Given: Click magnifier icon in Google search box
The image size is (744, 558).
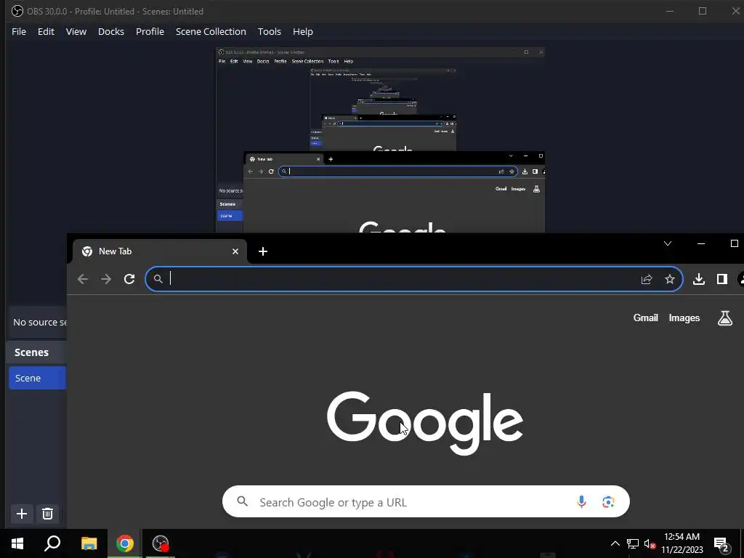Looking at the screenshot, I should tap(243, 501).
